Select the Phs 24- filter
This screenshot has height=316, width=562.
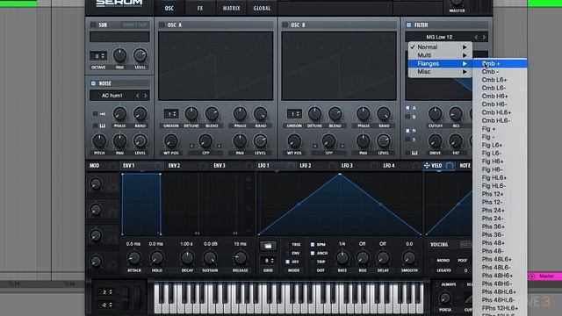(x=500, y=219)
